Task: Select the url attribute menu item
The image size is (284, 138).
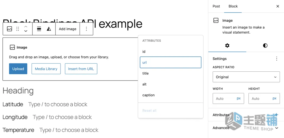Action: click(171, 62)
